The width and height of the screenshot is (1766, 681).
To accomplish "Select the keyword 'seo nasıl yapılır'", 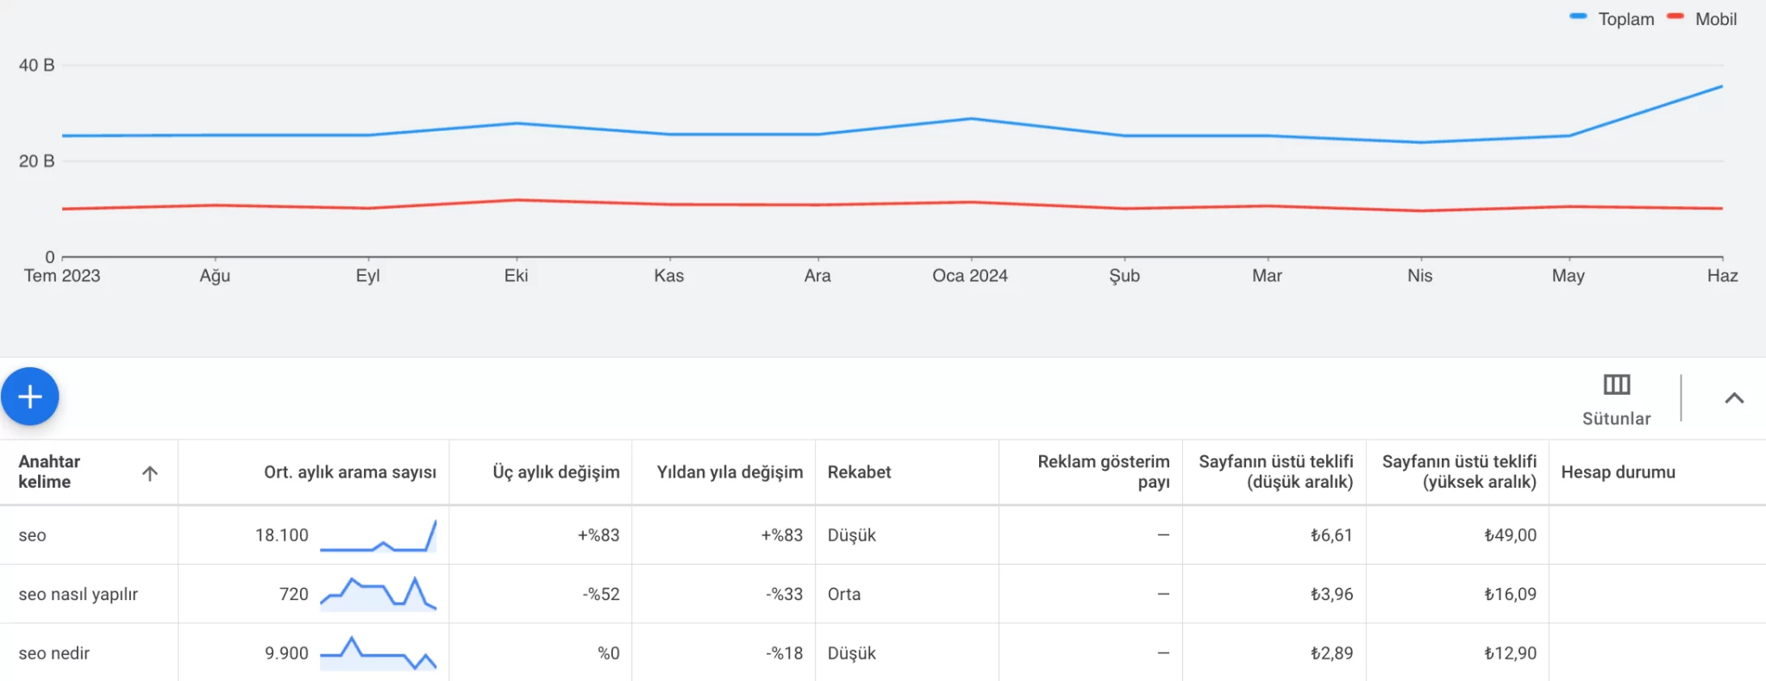I will point(78,595).
